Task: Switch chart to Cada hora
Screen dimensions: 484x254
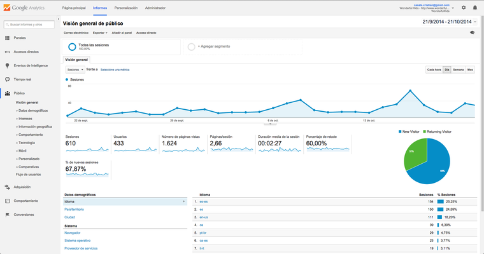Action: pyautogui.click(x=434, y=70)
